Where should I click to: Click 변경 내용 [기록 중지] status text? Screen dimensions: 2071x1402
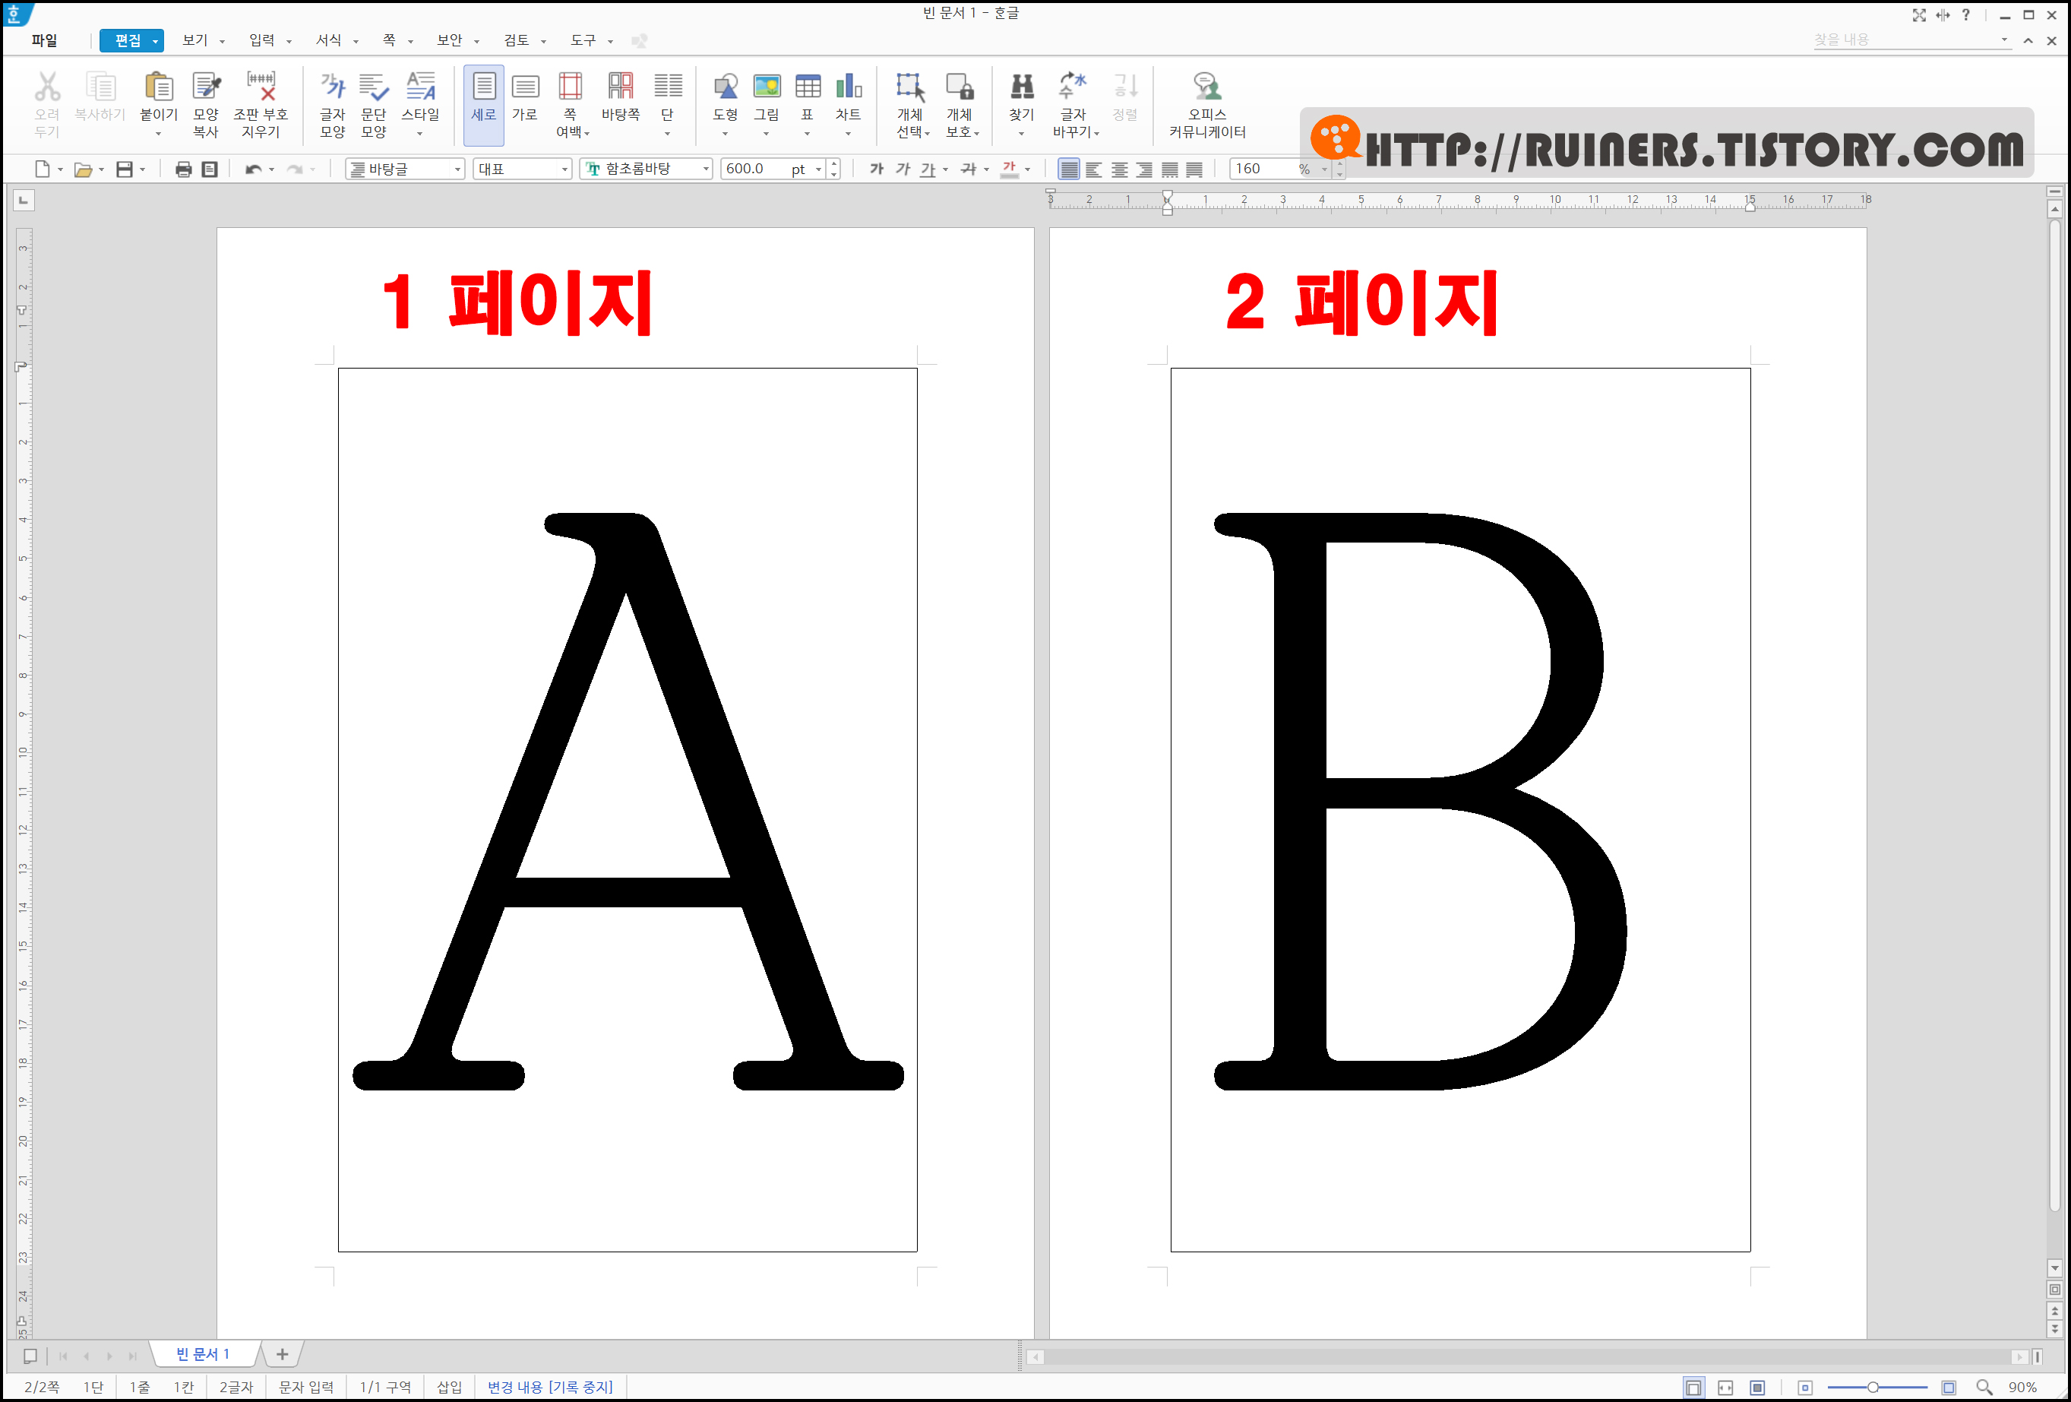(x=550, y=1387)
